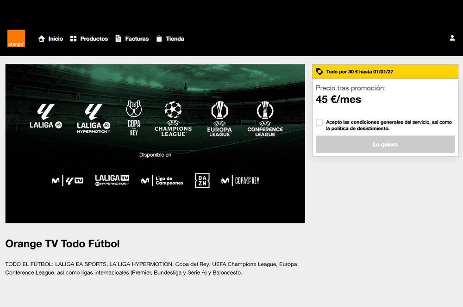
Task: Accept the general service conditions checkbox
Action: (319, 123)
